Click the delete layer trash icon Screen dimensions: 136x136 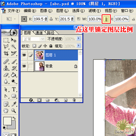point(74,100)
